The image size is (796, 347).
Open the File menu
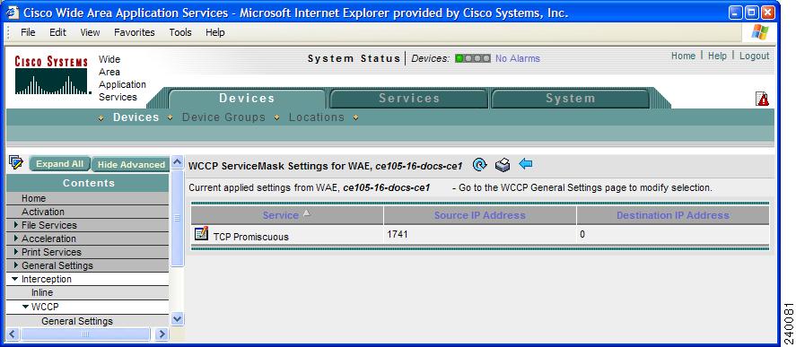click(28, 32)
